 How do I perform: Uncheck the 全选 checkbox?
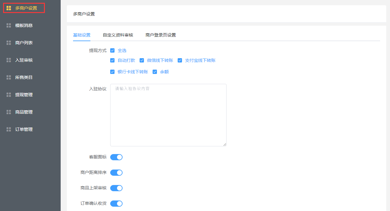point(112,50)
